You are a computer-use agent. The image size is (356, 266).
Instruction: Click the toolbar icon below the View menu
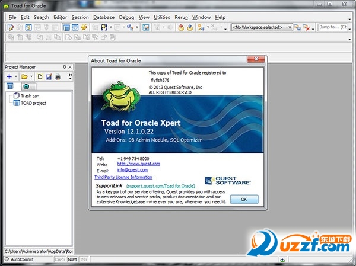click(x=146, y=27)
